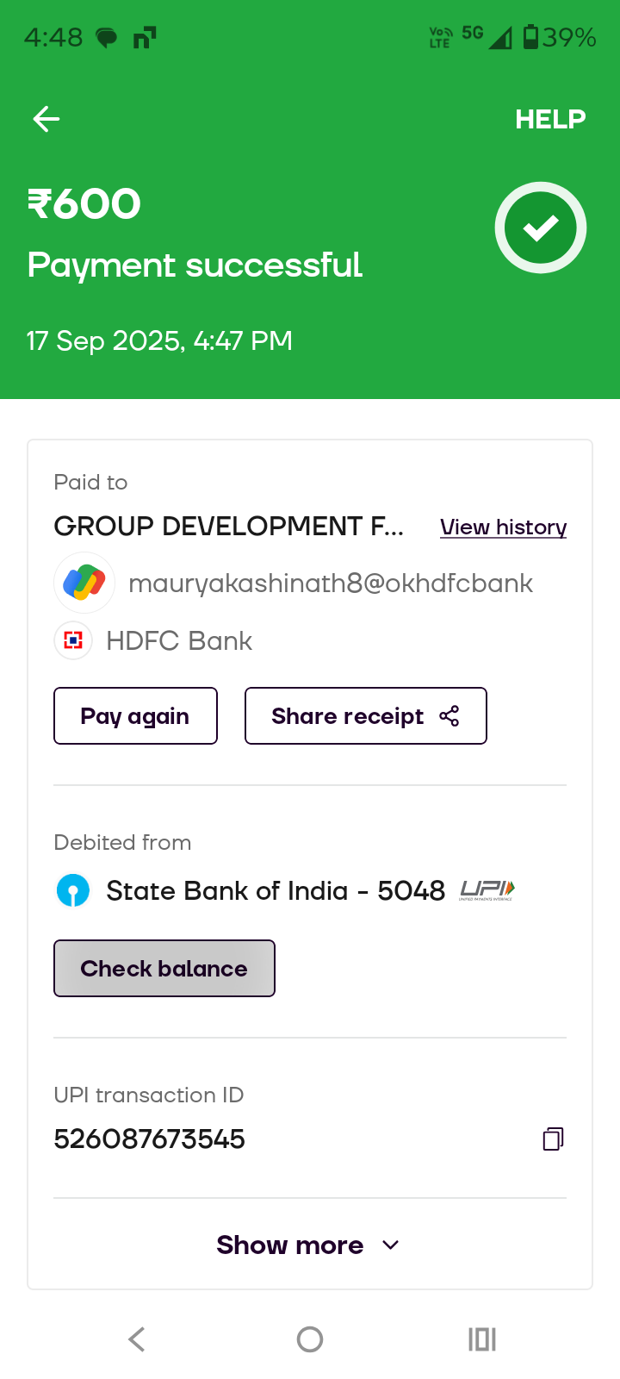Screen dimensions: 620x1379
Task: Open recent apps from navigation bar
Action: pyautogui.click(x=482, y=1338)
